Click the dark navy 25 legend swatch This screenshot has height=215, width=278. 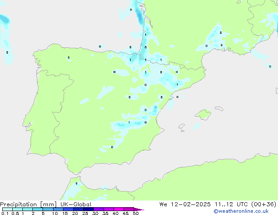coord(89,209)
